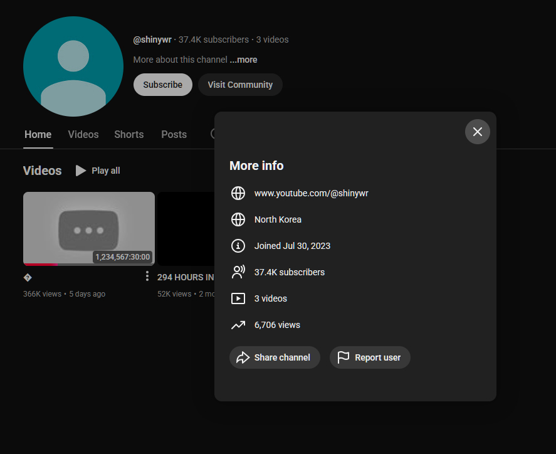Click the video play icon beside 3 videos
The height and width of the screenshot is (454, 556).
(238, 298)
